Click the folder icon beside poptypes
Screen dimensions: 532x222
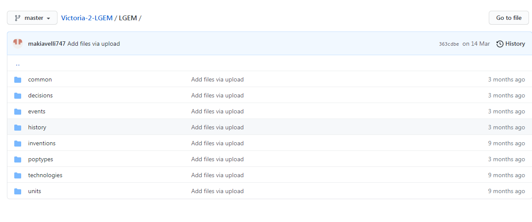coord(18,159)
